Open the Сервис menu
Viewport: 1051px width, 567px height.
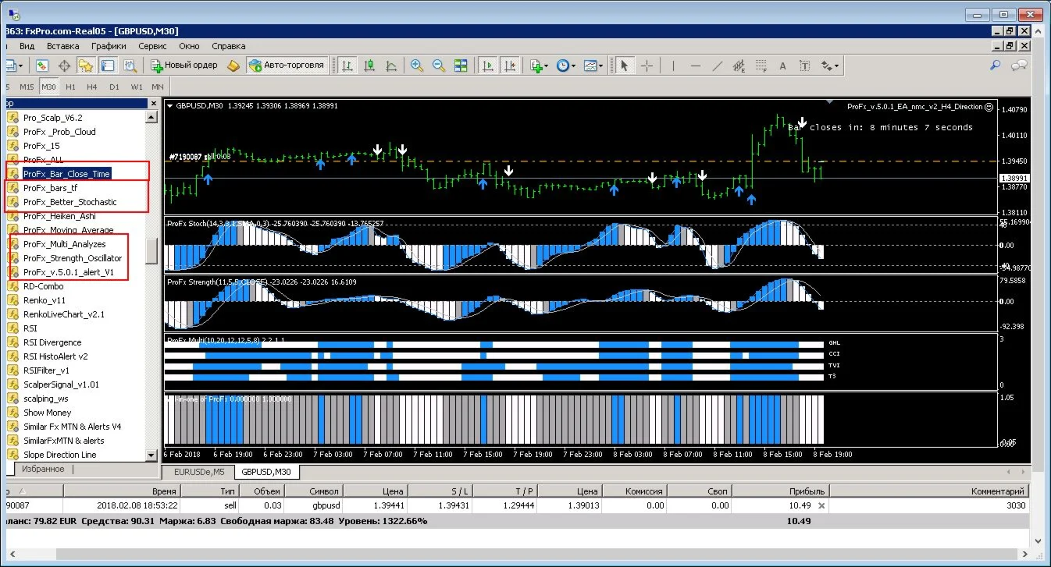(x=152, y=46)
